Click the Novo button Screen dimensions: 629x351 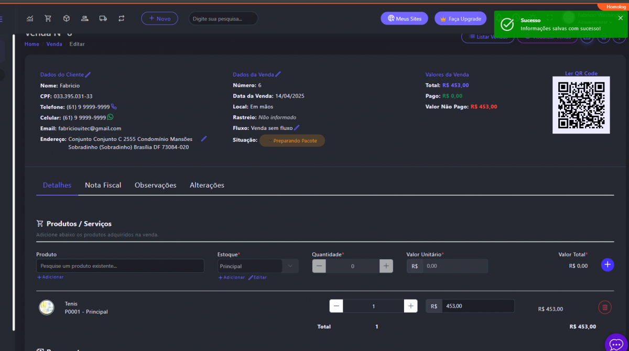click(x=159, y=18)
